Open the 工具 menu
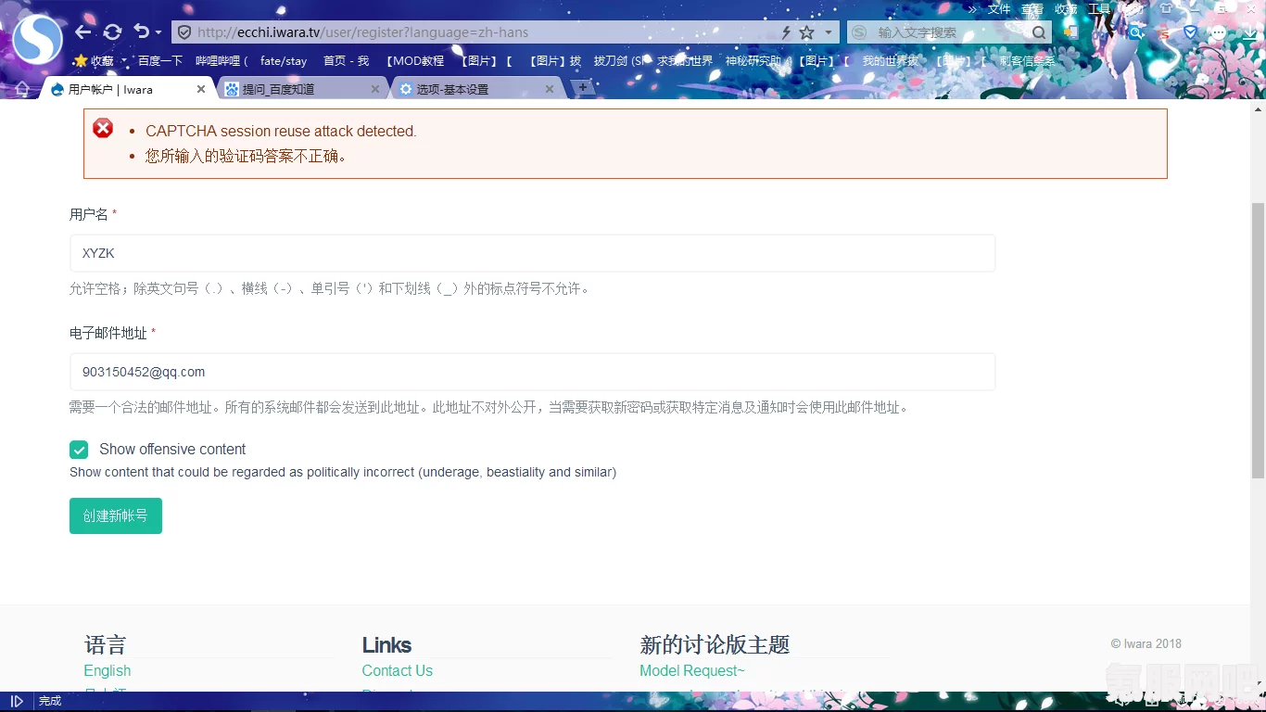Image resolution: width=1266 pixels, height=712 pixels. 1099,8
